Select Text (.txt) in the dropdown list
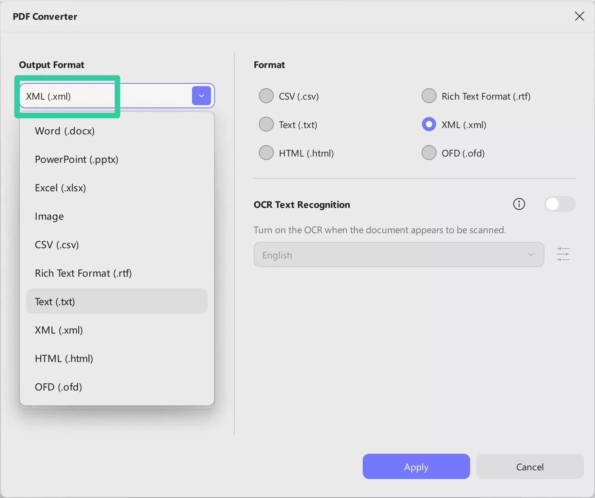This screenshot has height=498, width=595. tap(55, 302)
